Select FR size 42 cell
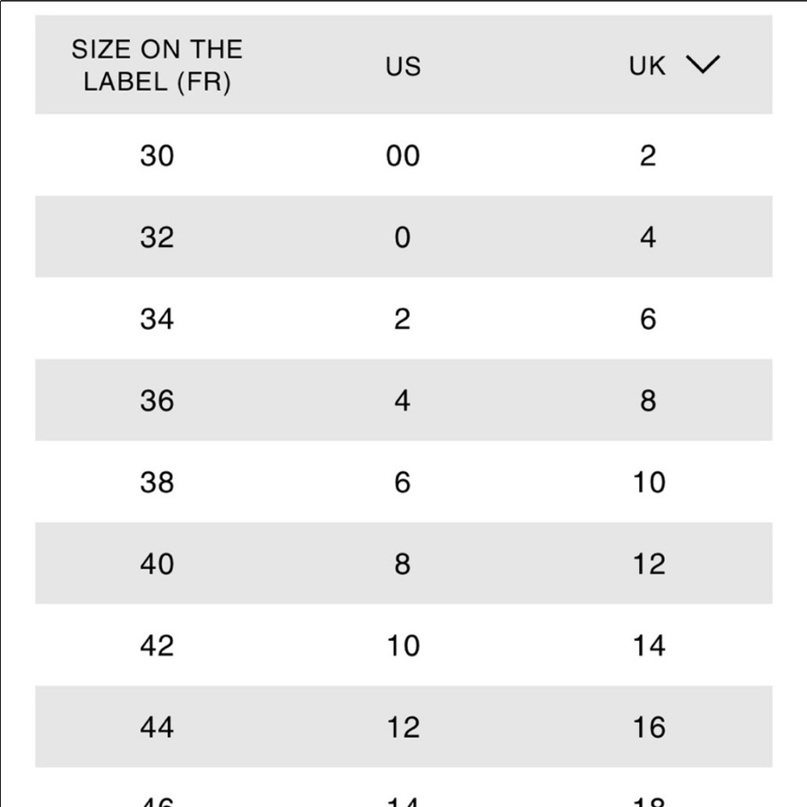 157,646
